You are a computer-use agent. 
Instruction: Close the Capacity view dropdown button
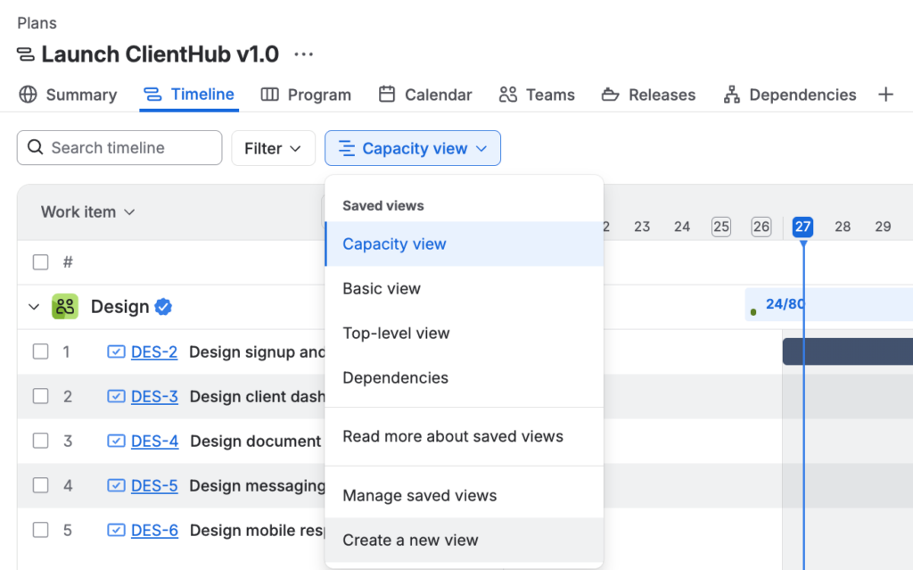tap(413, 148)
